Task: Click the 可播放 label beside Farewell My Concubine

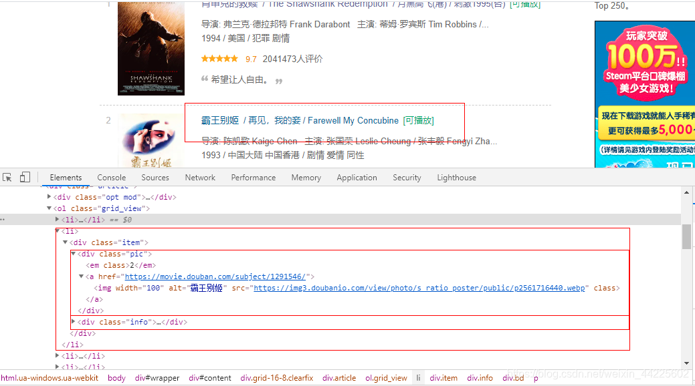Action: point(419,120)
